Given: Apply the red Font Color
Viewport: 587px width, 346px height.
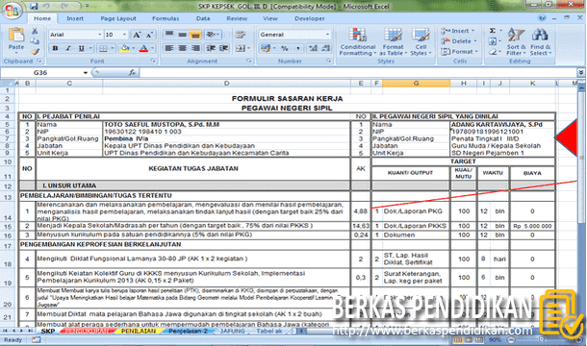Looking at the screenshot, I should pyautogui.click(x=143, y=48).
